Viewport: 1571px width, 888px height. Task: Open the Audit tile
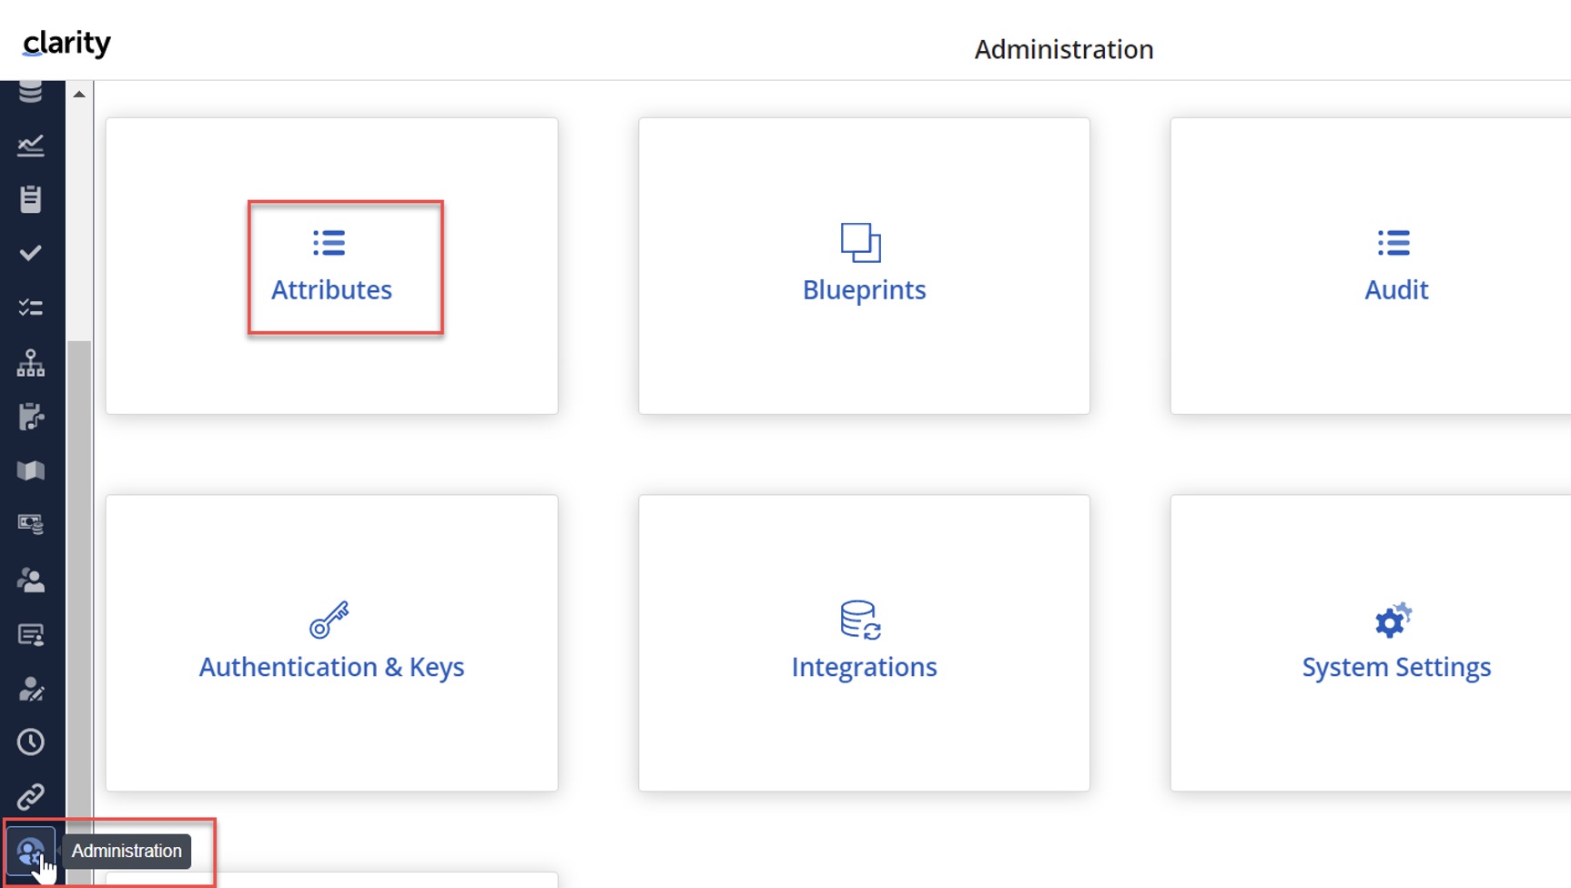pos(1371,266)
